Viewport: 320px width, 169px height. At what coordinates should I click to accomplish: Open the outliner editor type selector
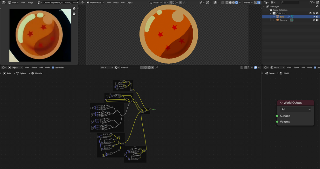267,3
